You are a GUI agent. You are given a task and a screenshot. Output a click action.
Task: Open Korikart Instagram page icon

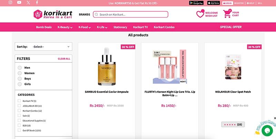tap(10, 3)
